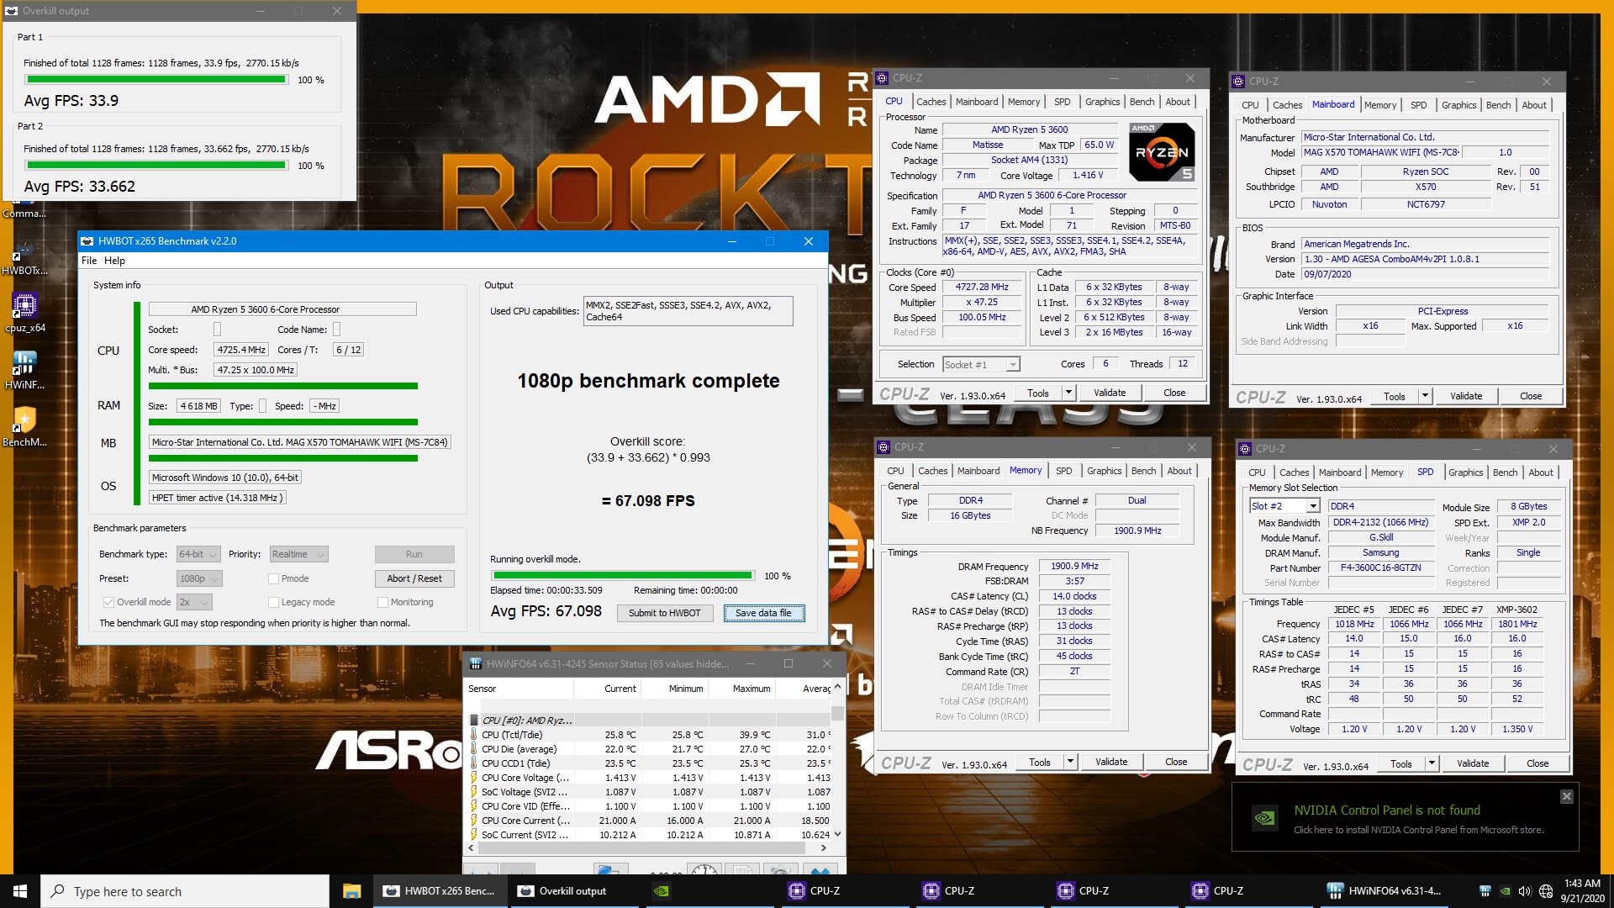This screenshot has width=1614, height=908.
Task: Open Tools dropdown arrow in SPD tab window
Action: [1432, 764]
